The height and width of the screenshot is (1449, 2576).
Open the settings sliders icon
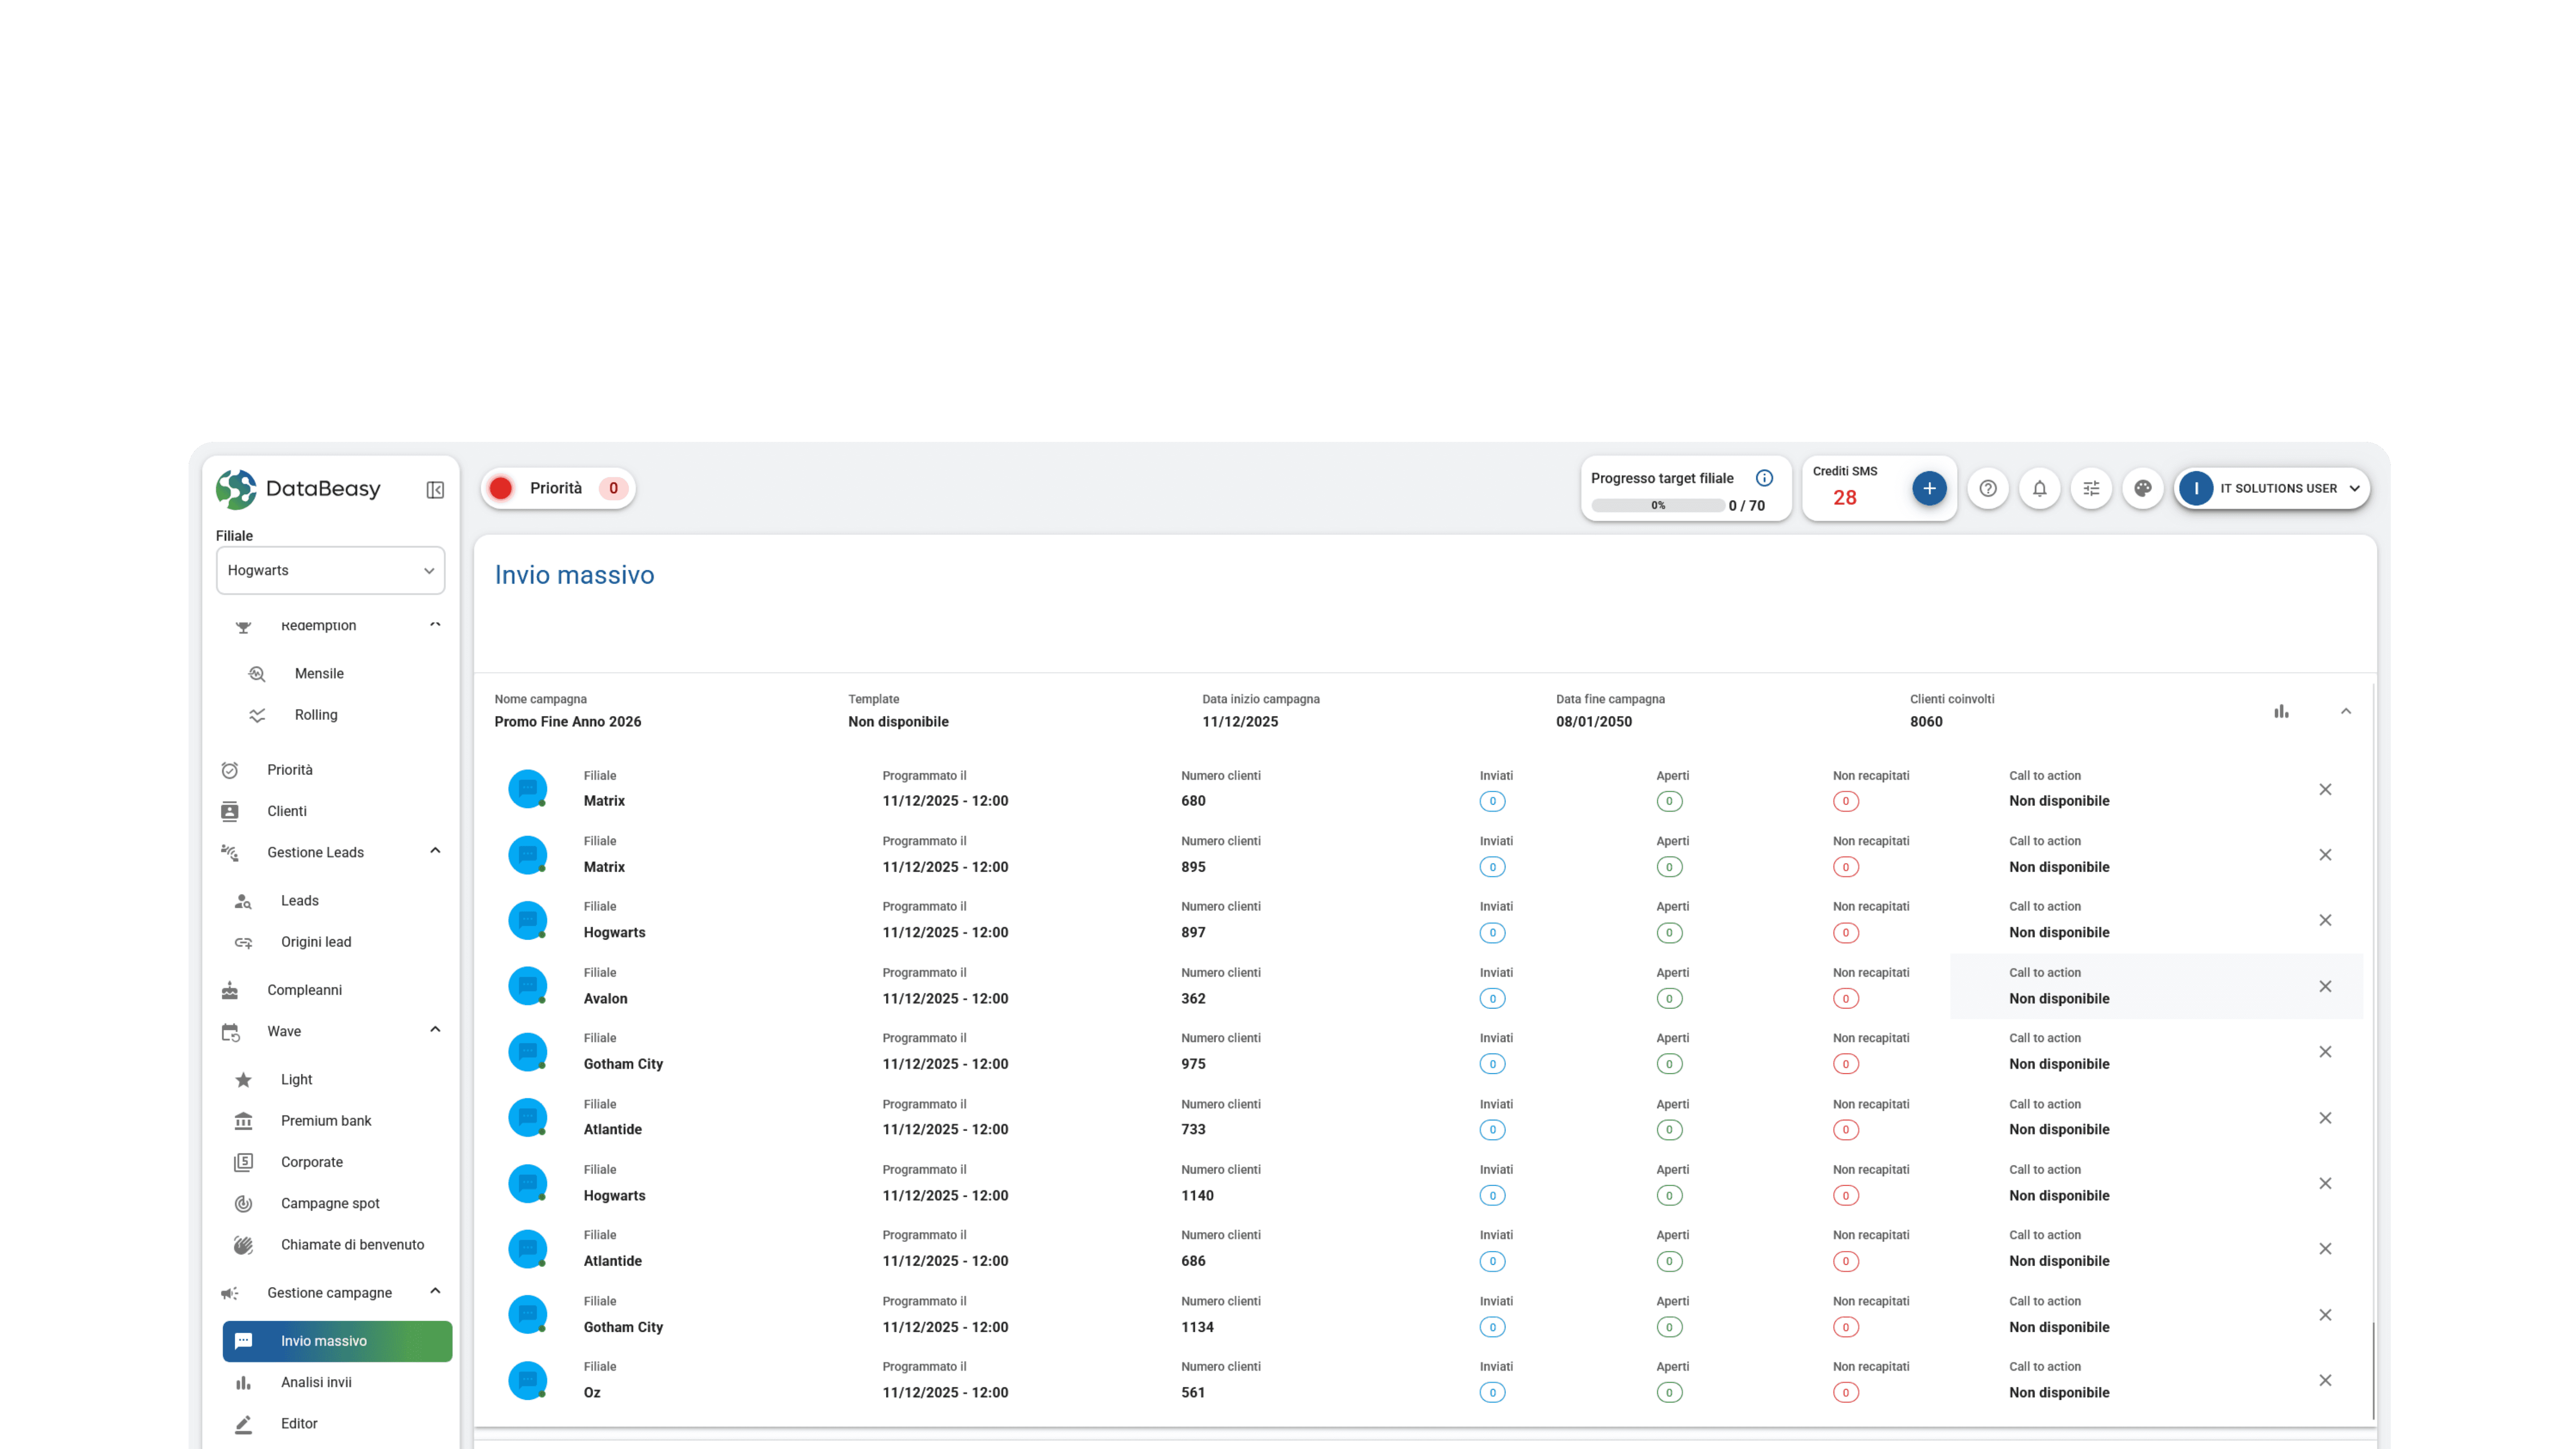2091,488
